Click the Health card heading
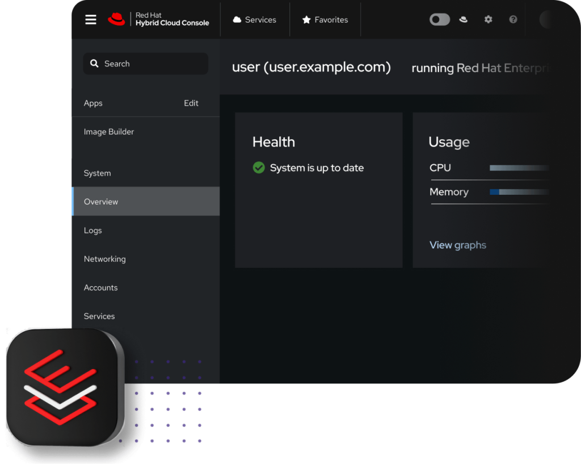Screen dimensions: 581x464 tap(274, 142)
